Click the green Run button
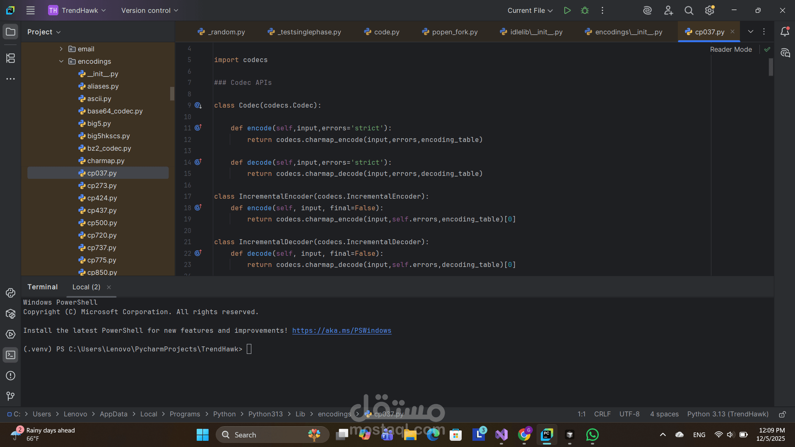 point(567,10)
